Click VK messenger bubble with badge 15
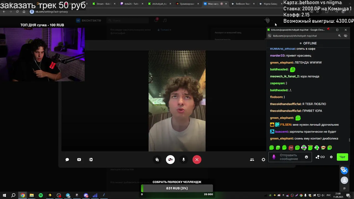The height and width of the screenshot is (199, 354). tap(344, 171)
